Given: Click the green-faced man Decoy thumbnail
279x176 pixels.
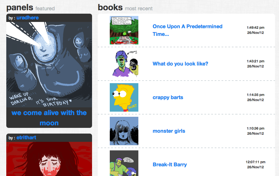Looking at the screenshot, I should click(x=124, y=64).
